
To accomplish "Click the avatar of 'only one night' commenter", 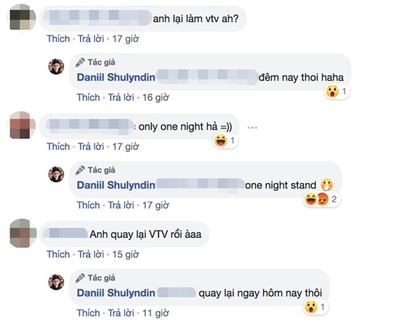I will (22, 126).
